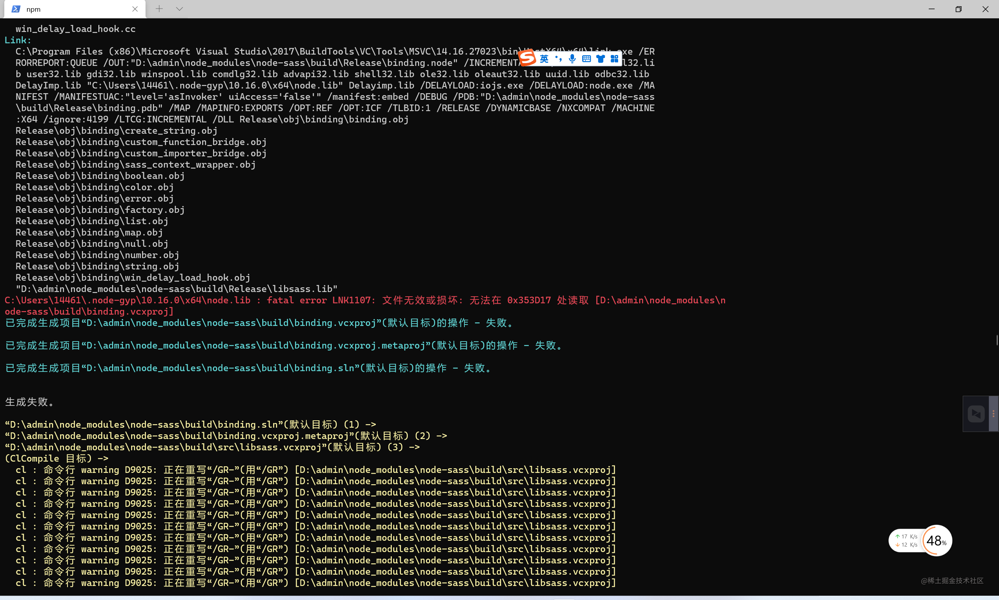999x600 pixels.
Task: Click the 'libsass.vcxproj"(默认目标) (3)' line
Action: 212,447
